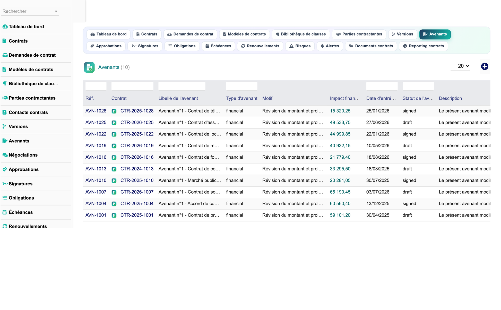This screenshot has height=310, width=501.
Task: Open the Obligations tab
Action: [182, 46]
